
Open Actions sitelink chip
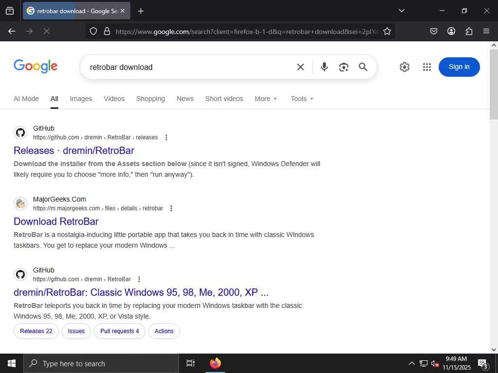164,331
